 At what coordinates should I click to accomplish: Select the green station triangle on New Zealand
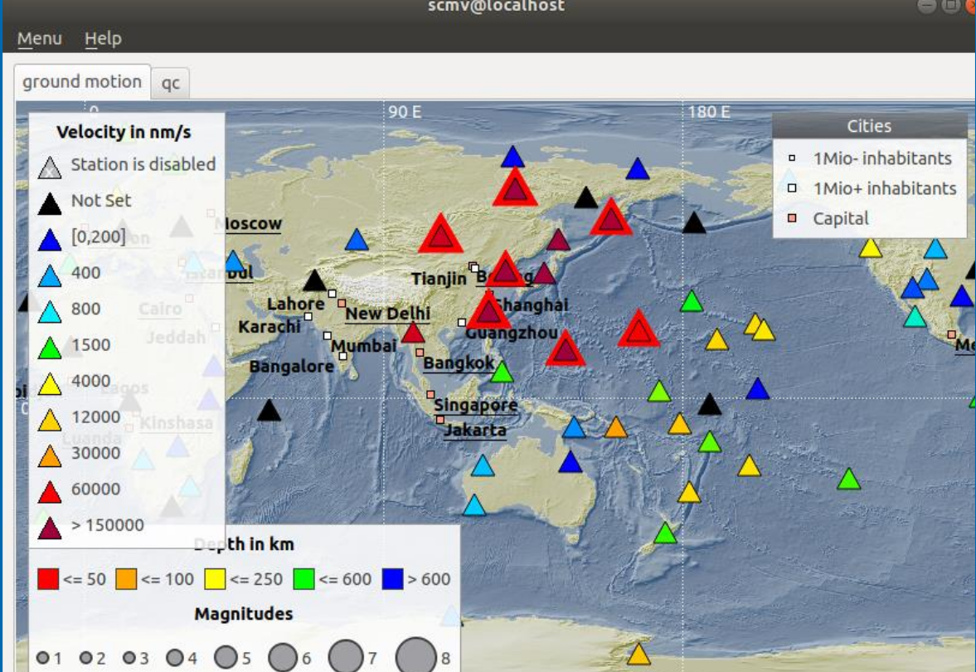(x=665, y=533)
